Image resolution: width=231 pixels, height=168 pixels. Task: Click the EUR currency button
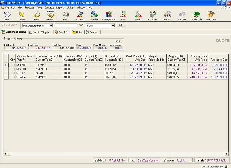[x=119, y=41]
